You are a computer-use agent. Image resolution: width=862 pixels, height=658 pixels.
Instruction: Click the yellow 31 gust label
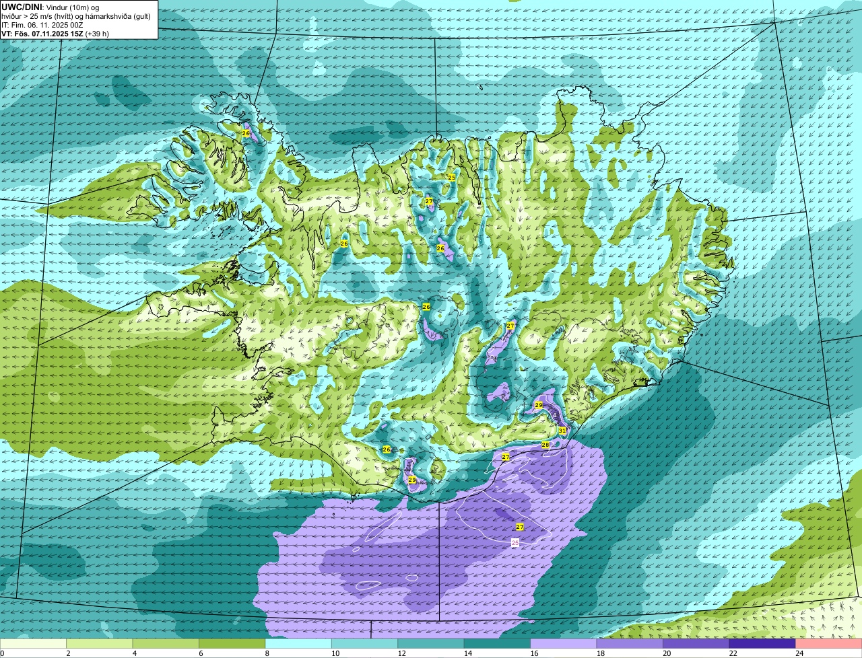562,431
